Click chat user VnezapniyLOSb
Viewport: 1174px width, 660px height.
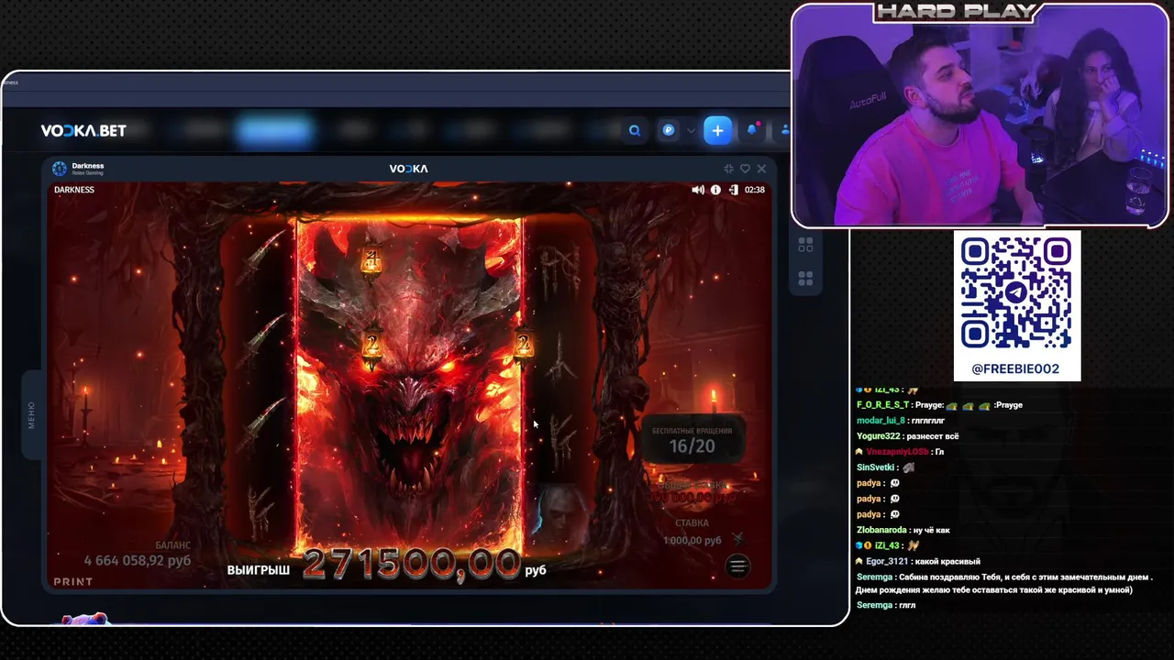(x=897, y=452)
